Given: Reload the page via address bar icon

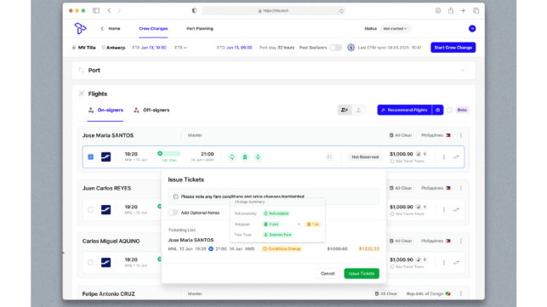Looking at the screenshot, I should coord(341,11).
